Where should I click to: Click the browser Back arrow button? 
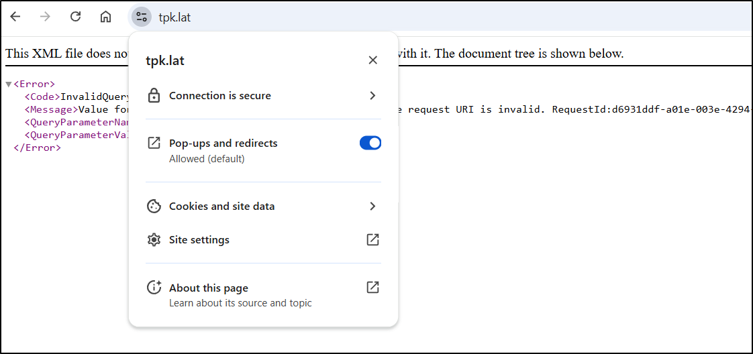15,17
